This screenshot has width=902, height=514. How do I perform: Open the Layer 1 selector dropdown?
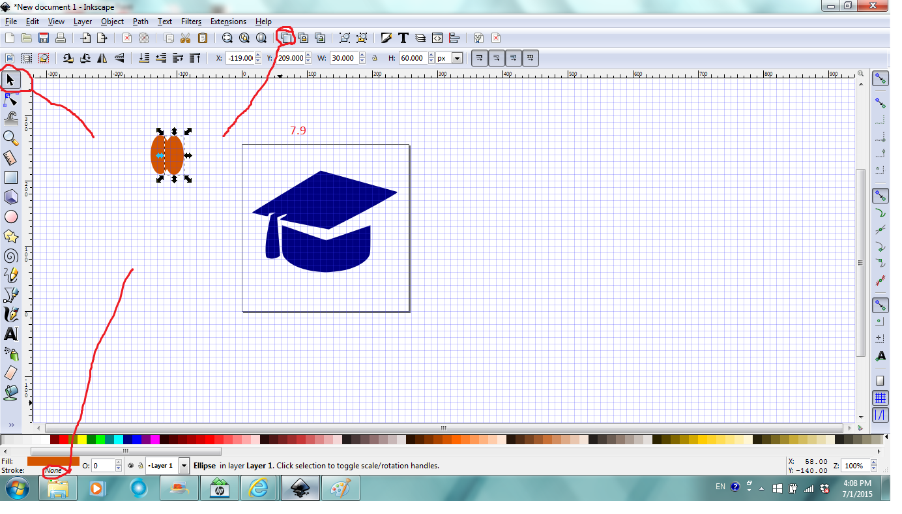coord(184,466)
